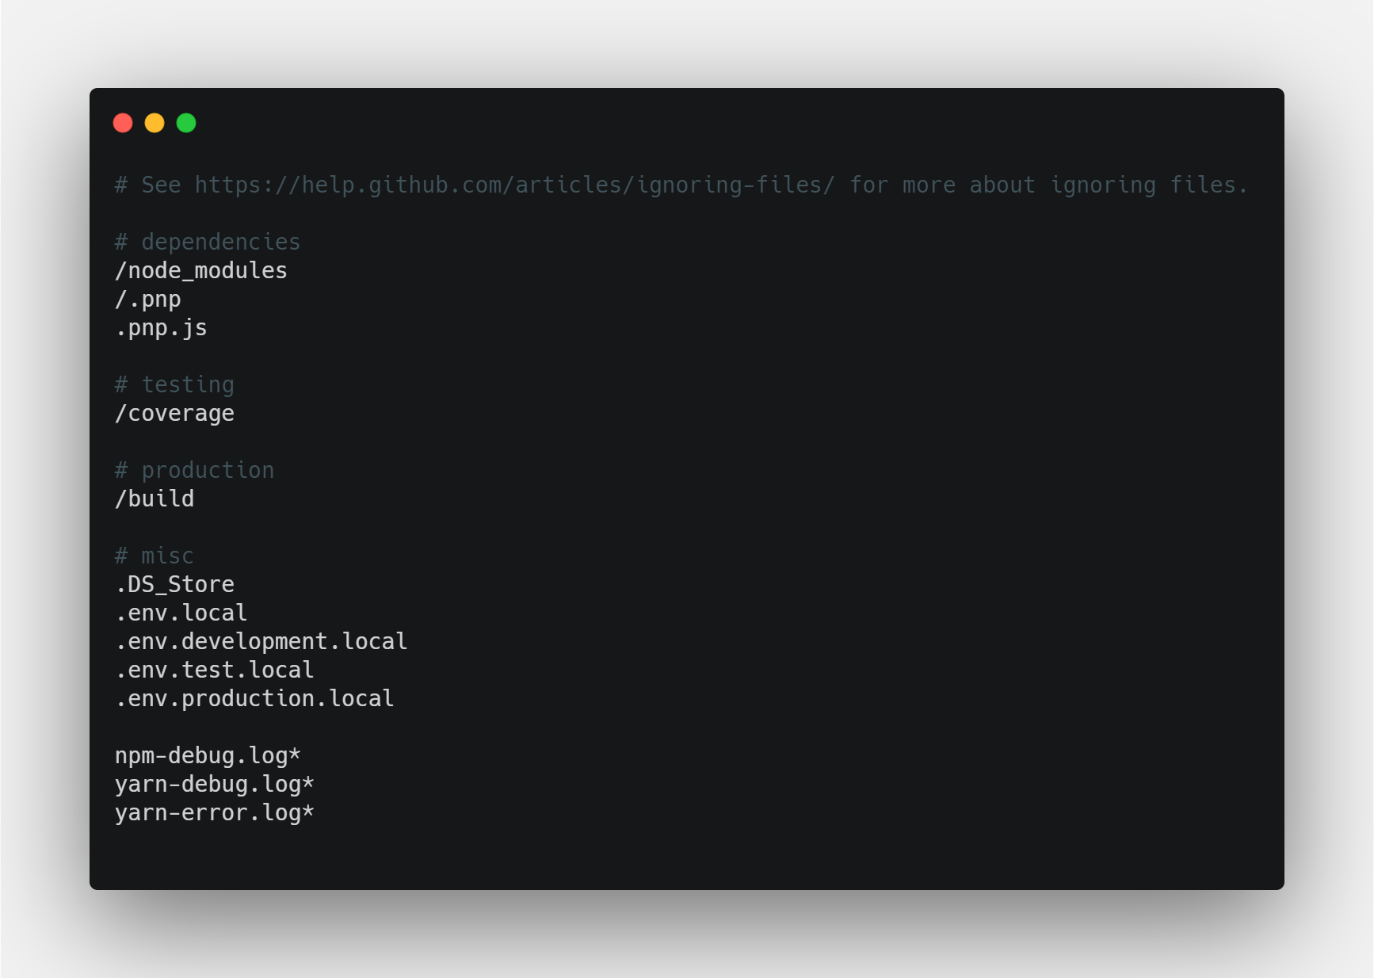
Task: Click the '# testing' comment
Action: pos(174,384)
